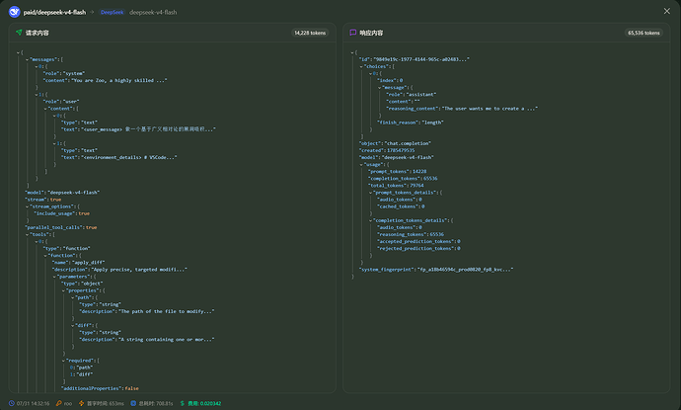Click the 65,536 tokens badge

[643, 33]
